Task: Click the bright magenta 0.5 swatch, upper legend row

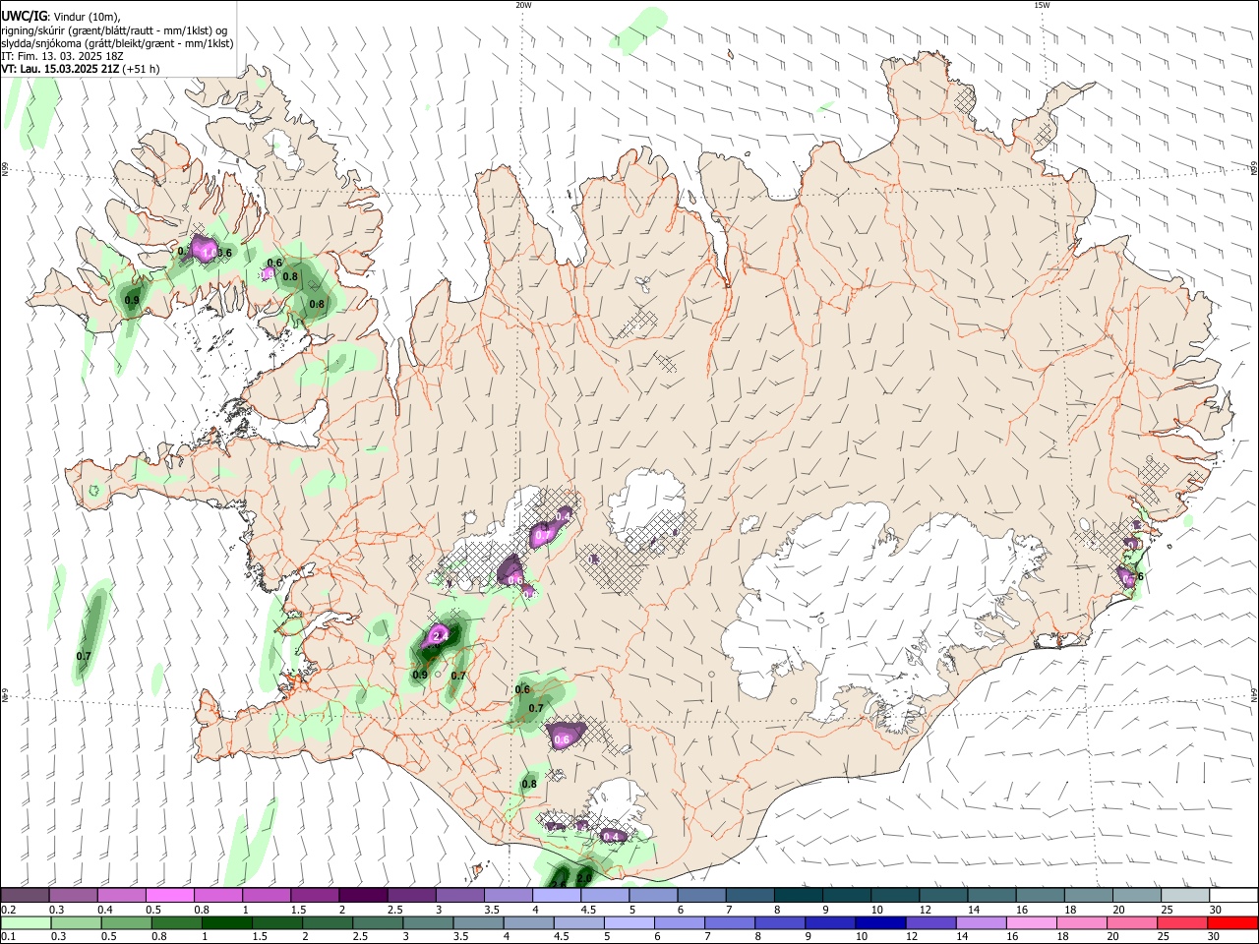Action: (169, 895)
